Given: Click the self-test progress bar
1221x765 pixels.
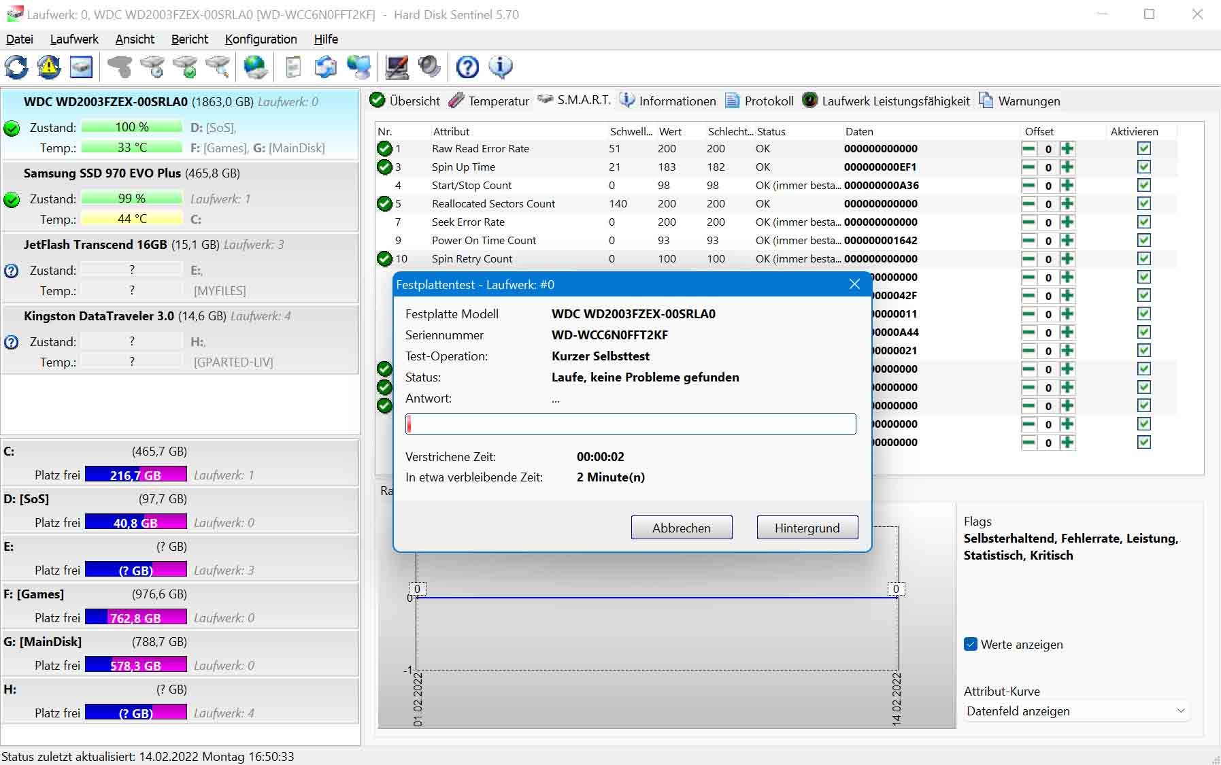Looking at the screenshot, I should [x=631, y=424].
